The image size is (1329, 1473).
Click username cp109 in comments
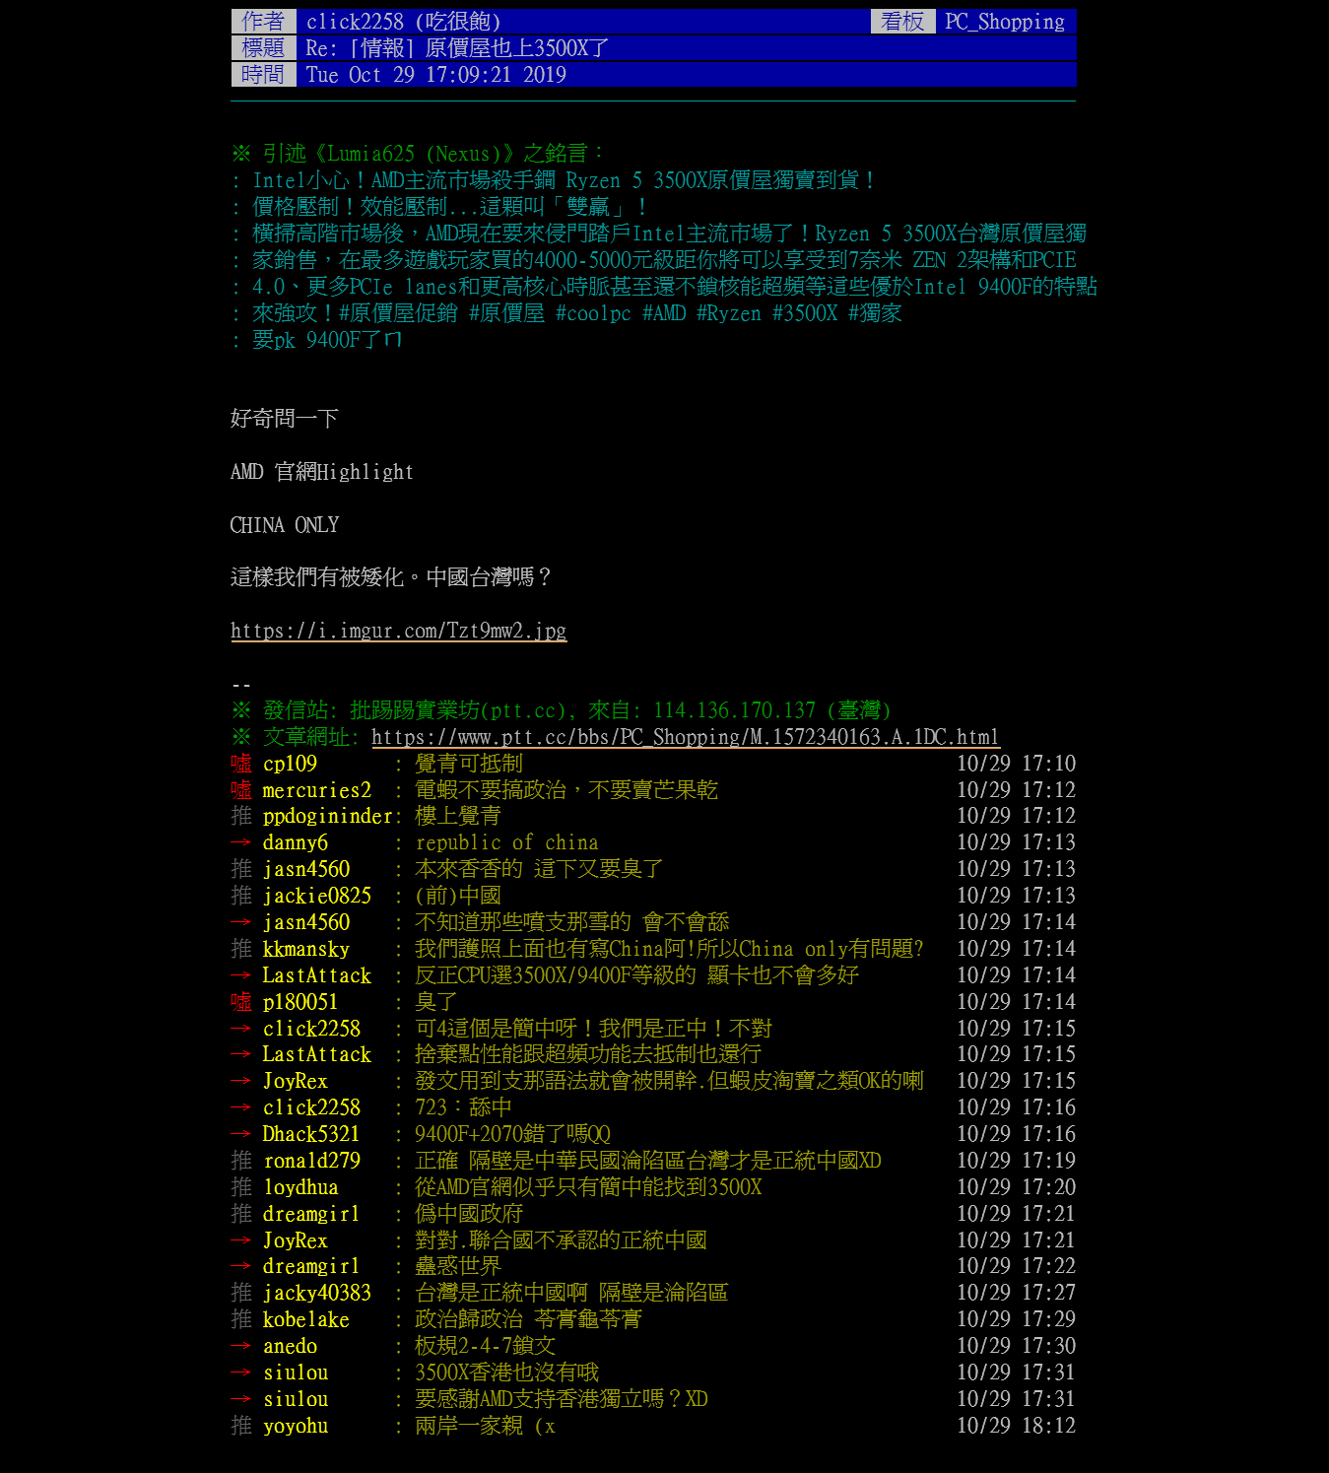(x=290, y=764)
